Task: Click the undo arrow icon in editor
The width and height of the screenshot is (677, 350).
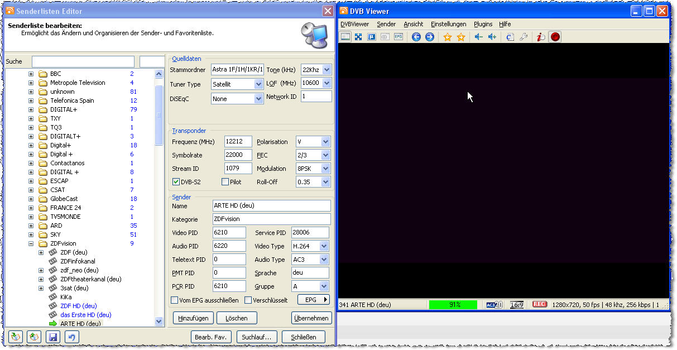Action: click(71, 337)
